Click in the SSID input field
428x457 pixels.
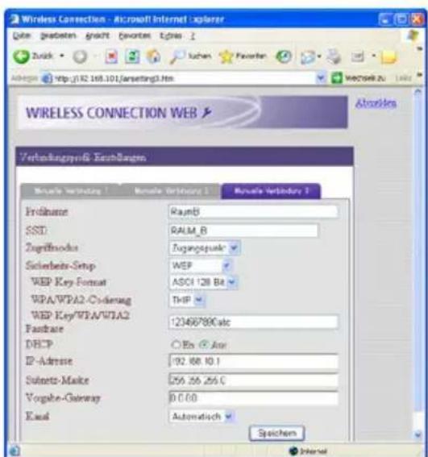(x=243, y=231)
